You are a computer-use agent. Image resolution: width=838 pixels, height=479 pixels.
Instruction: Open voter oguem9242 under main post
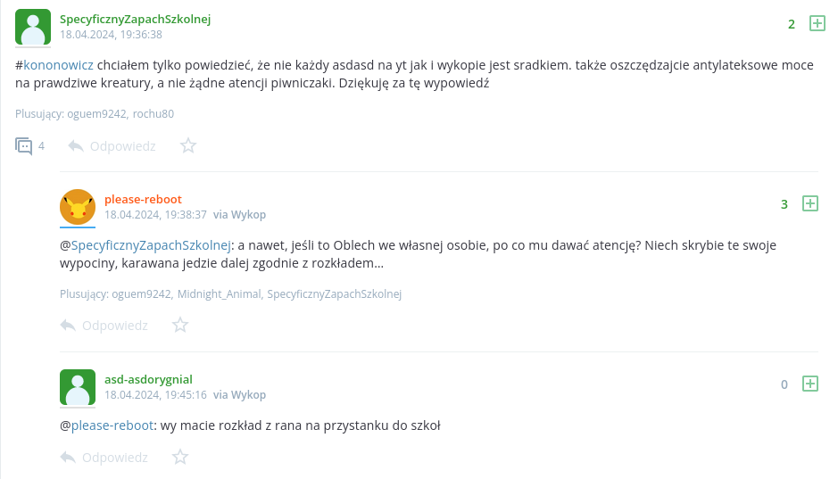coord(96,113)
